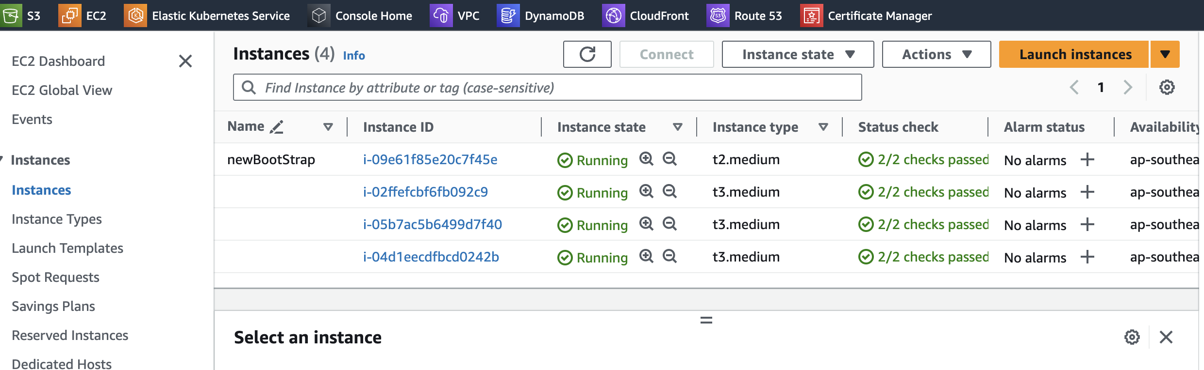Sort by Name column arrow

pos(328,127)
